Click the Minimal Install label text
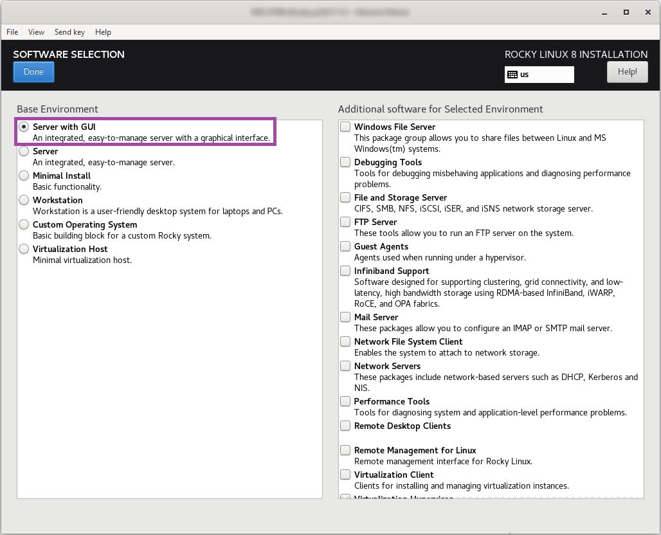Screen dimensions: 661x535 coord(62,176)
